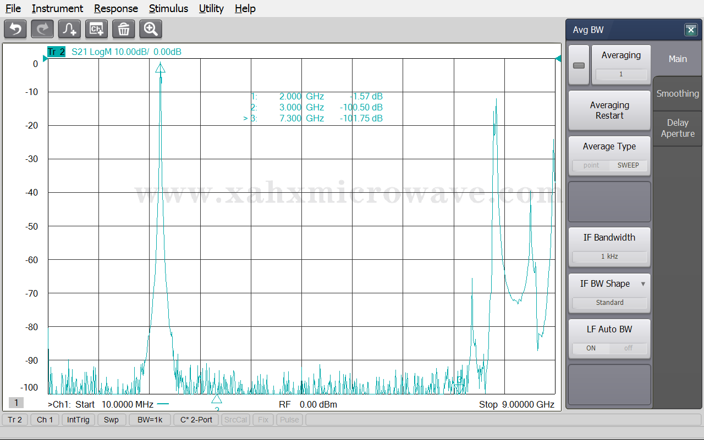The height and width of the screenshot is (440, 704).
Task: Close the Avg BW panel
Action: click(x=691, y=30)
